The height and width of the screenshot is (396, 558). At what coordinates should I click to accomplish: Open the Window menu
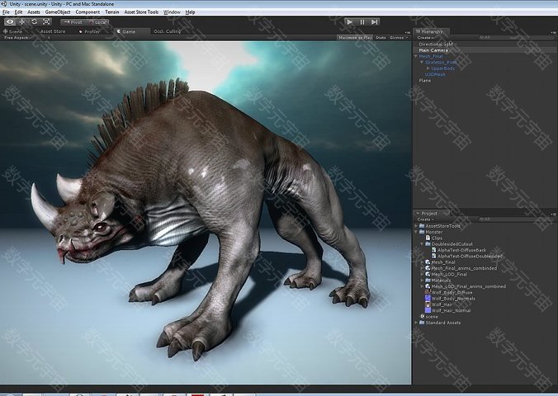172,12
